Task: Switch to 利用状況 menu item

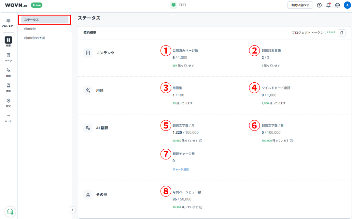Action: 30,29
